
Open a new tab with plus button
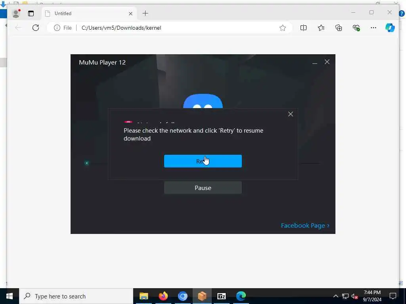pos(145,13)
